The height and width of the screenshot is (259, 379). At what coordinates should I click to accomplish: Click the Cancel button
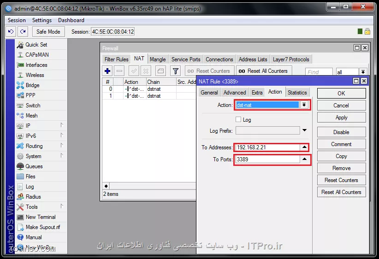tap(341, 106)
